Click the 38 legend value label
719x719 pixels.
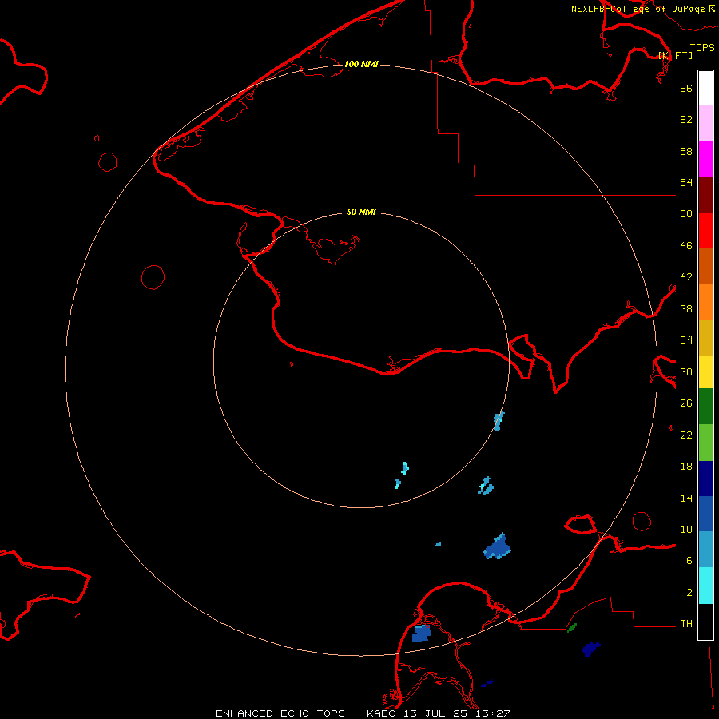686,308
